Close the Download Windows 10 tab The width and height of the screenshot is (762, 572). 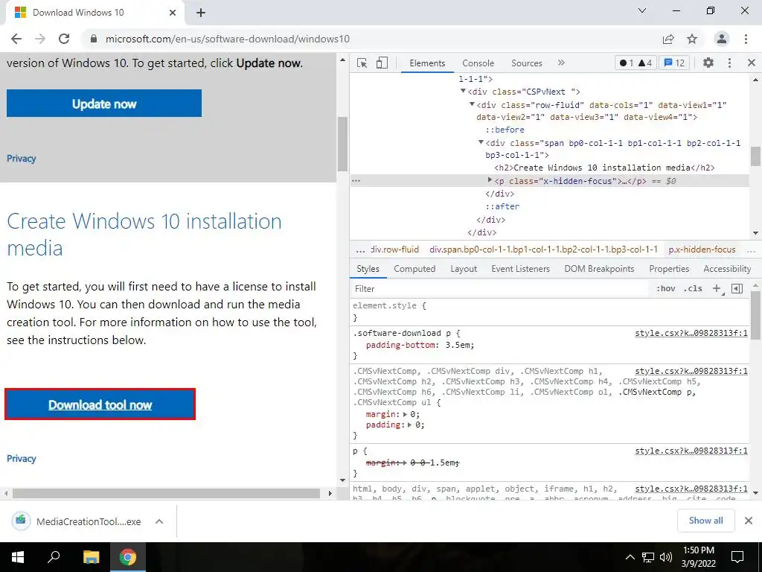173,13
